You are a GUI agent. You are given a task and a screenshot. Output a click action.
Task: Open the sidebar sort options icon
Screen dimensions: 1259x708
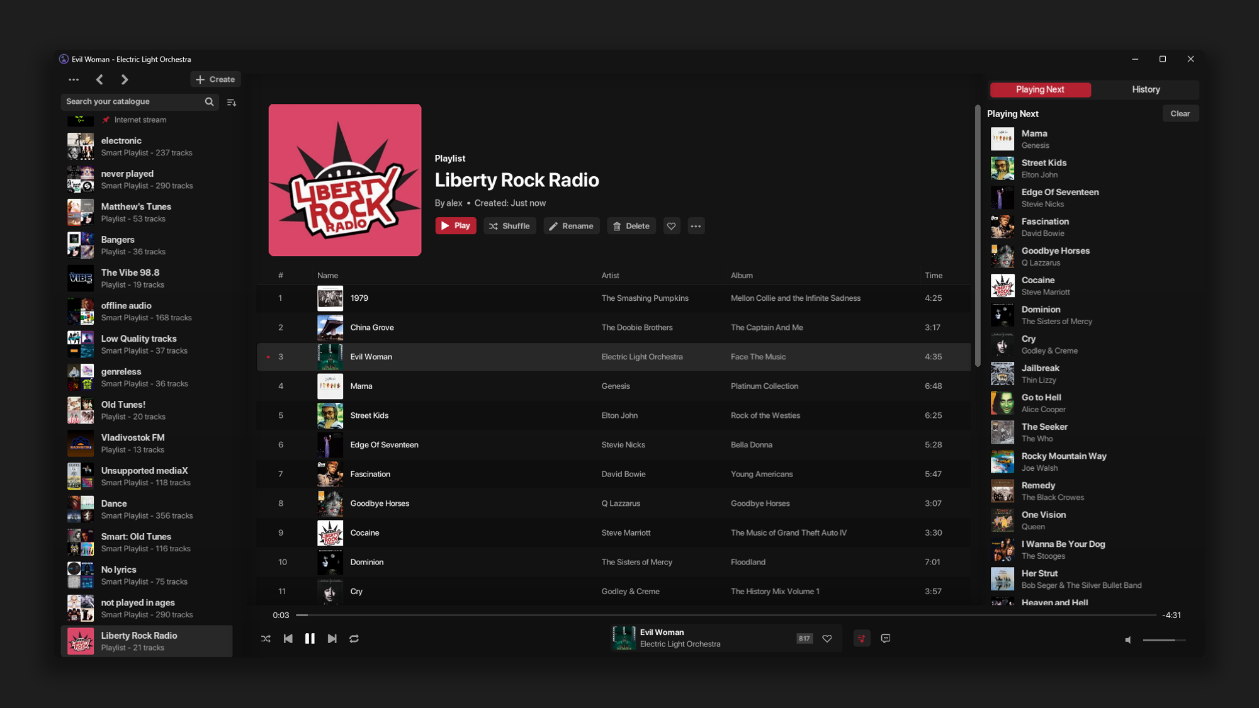click(232, 102)
